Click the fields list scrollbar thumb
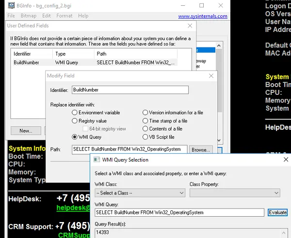The image size is (291, 238). 219,80
